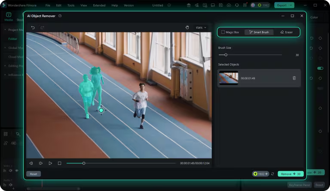Open the File menu

(x=48, y=5)
